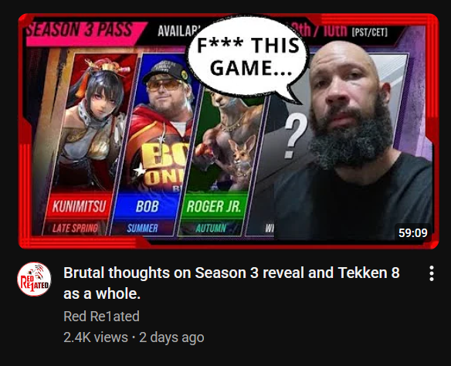
Task: Click the 59:09 duration badge
Action: tap(412, 232)
